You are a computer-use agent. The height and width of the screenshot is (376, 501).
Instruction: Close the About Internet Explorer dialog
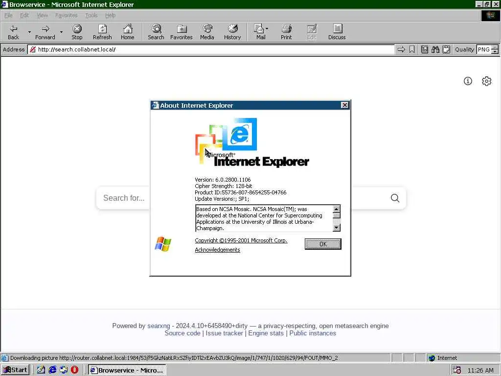344,105
